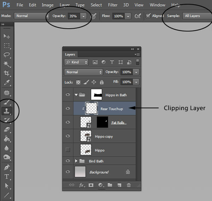The image size is (212, 201).
Task: Select the Path Selection tool
Action: 7,185
